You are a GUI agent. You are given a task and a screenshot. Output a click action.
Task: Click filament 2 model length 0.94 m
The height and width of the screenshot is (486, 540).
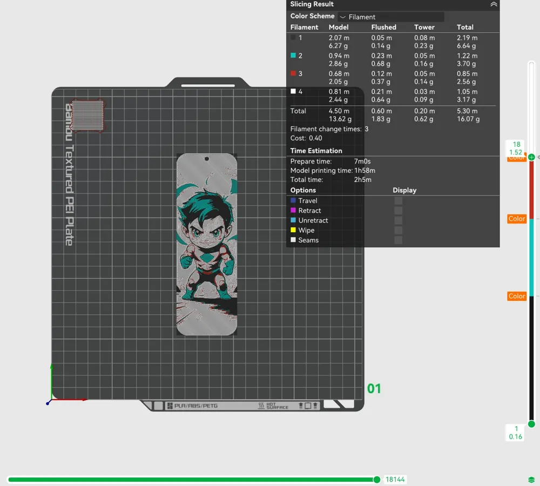pyautogui.click(x=339, y=56)
